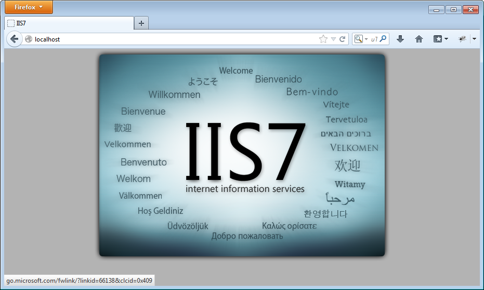The height and width of the screenshot is (290, 484).
Task: Bookmark this page with the star
Action: 323,39
